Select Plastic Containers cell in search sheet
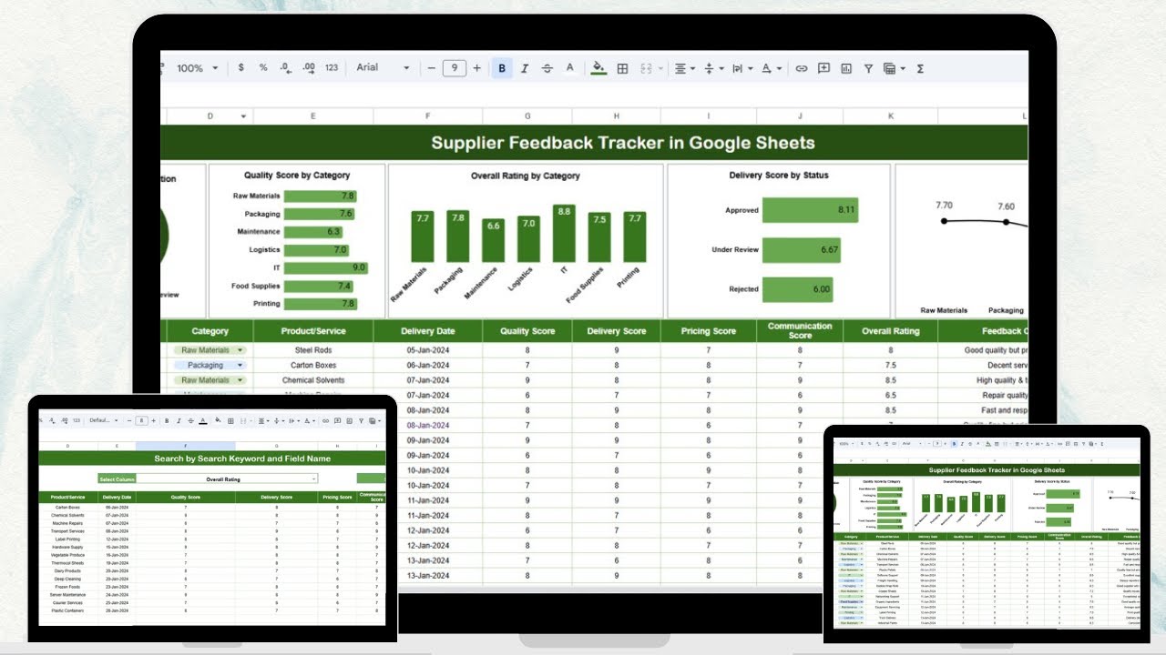The image size is (1166, 655). pos(68,610)
